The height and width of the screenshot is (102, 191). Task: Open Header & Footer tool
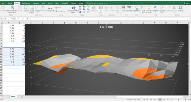pos(149,9)
